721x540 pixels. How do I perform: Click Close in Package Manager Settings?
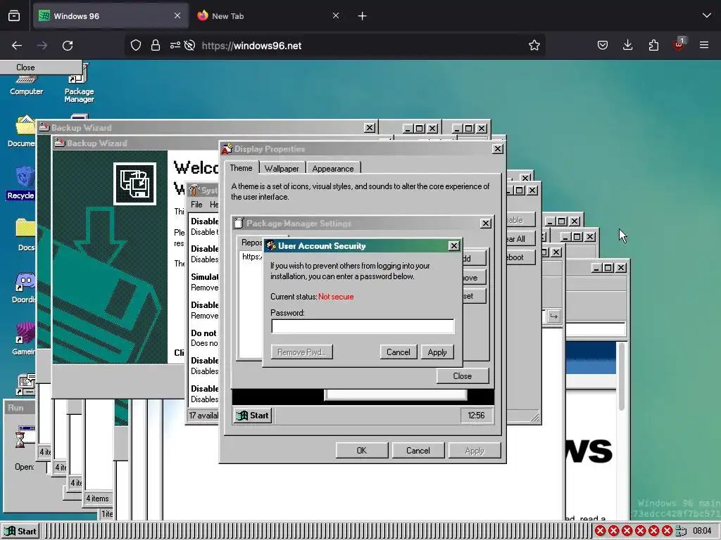pos(462,376)
